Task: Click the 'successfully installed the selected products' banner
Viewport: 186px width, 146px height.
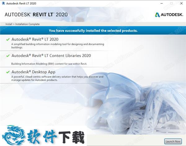Action: click(x=93, y=31)
